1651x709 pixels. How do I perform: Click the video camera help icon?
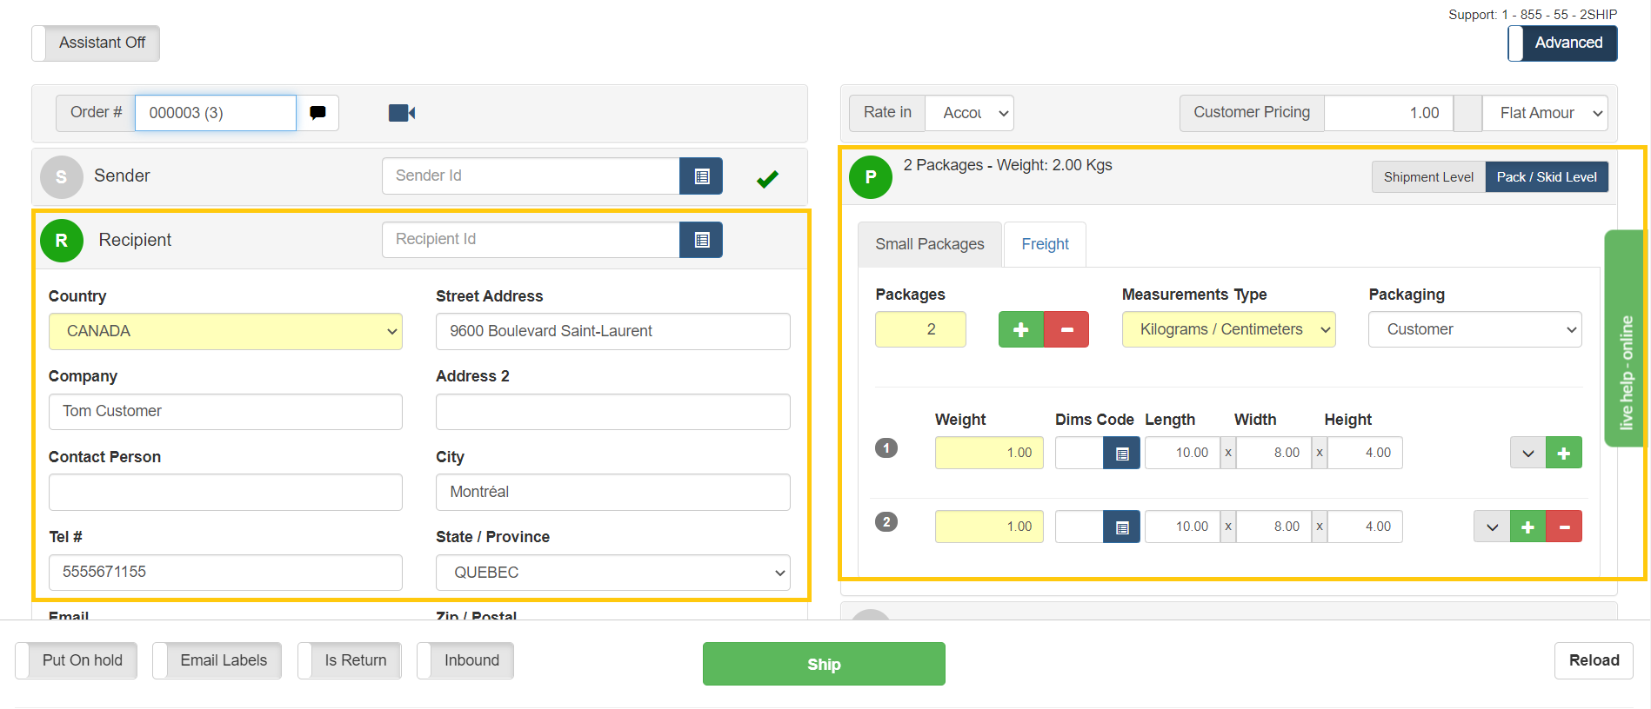401,113
